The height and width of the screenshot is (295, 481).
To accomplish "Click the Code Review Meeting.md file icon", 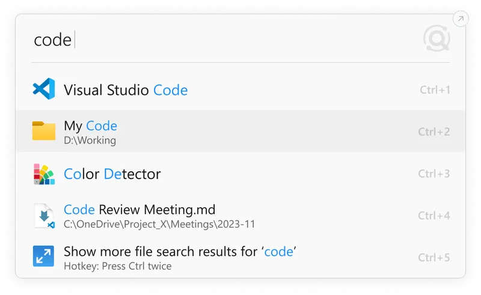I will click(x=44, y=216).
